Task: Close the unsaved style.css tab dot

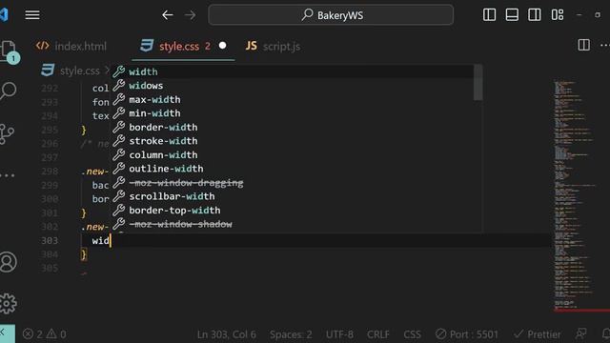Action: [222, 46]
